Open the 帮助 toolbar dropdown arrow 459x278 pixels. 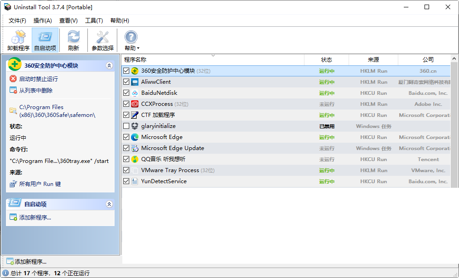138,48
